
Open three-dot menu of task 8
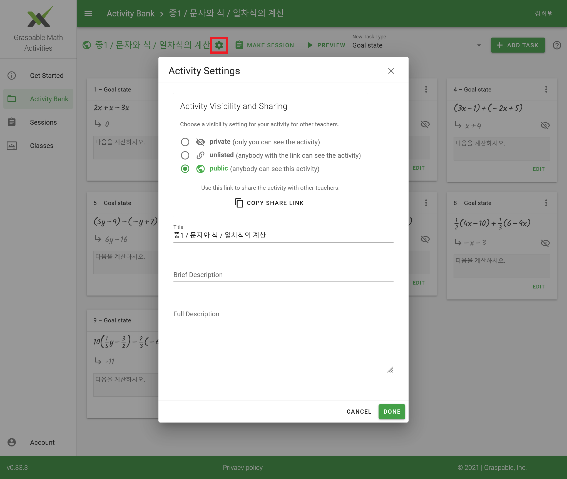(x=546, y=203)
